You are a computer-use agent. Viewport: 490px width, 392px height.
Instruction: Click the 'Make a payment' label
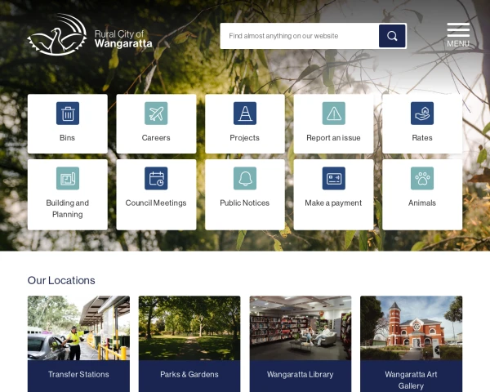(333, 203)
